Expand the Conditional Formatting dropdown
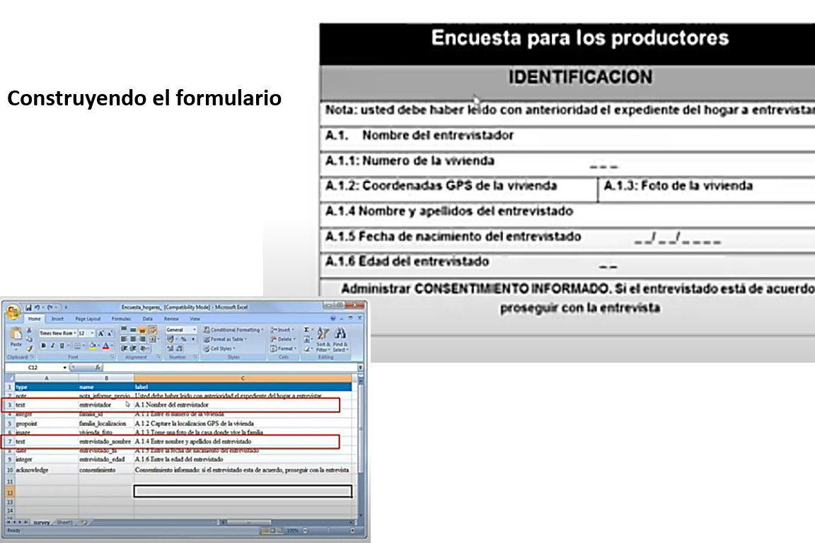The width and height of the screenshot is (815, 543). coord(233,329)
